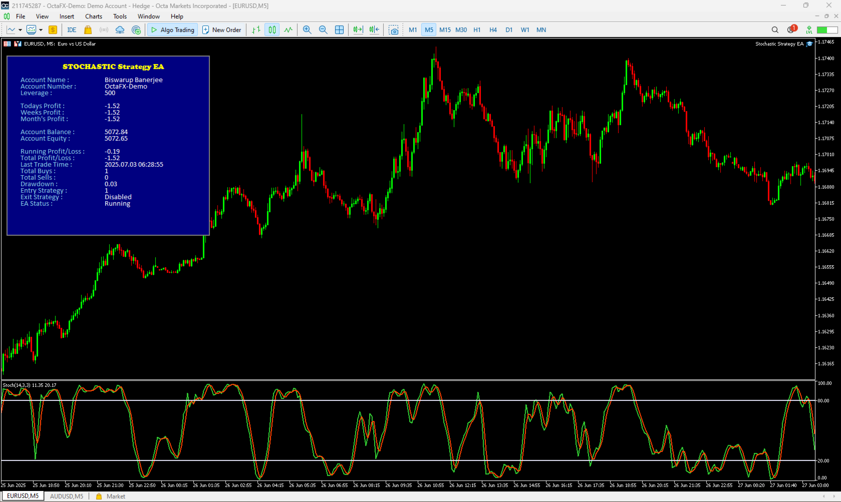Select the M15 timeframe
The width and height of the screenshot is (841, 502).
point(445,30)
